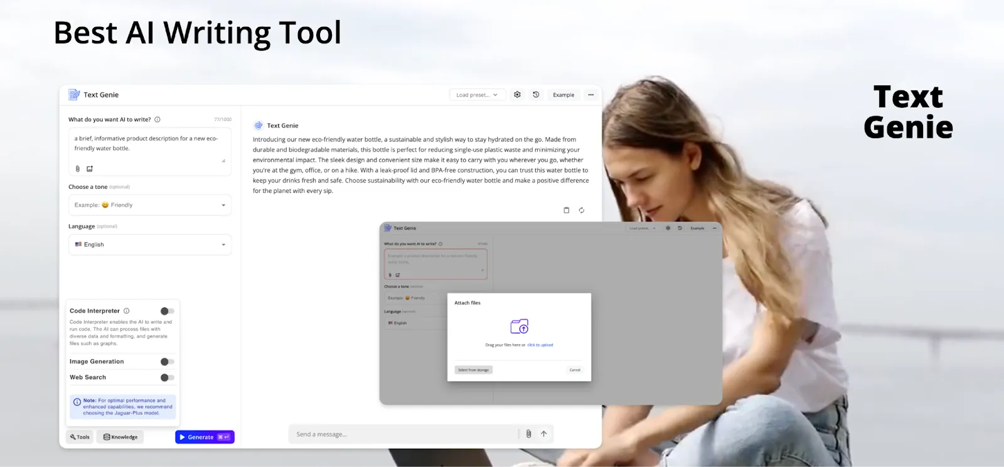Image resolution: width=1004 pixels, height=467 pixels.
Task: Click the 'Best AI Writing Tool' heading
Action: [198, 33]
